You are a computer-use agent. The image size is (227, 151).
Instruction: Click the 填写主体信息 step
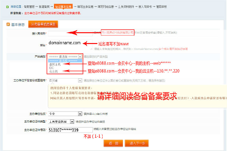coord(85,7)
